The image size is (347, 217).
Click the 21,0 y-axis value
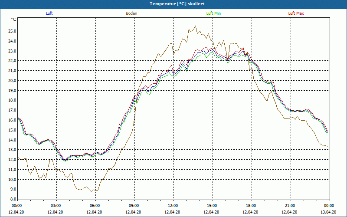[x=12, y=71]
